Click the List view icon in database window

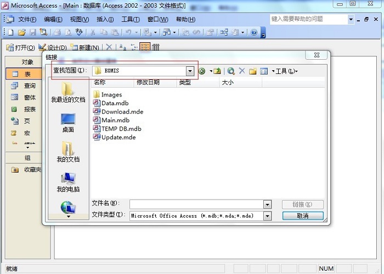145,47
